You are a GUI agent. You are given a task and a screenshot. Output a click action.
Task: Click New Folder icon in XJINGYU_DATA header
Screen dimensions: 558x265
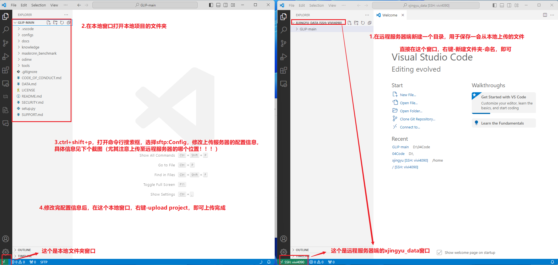pos(356,23)
